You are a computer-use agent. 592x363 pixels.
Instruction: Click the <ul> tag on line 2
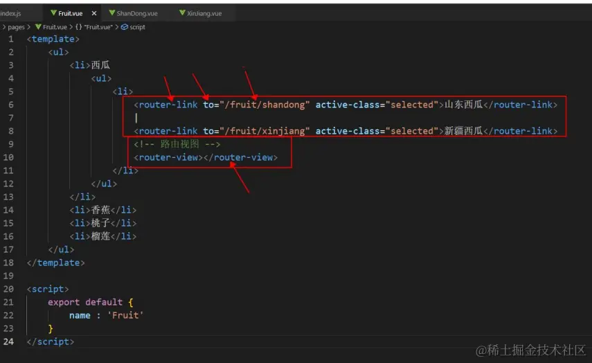tap(59, 52)
